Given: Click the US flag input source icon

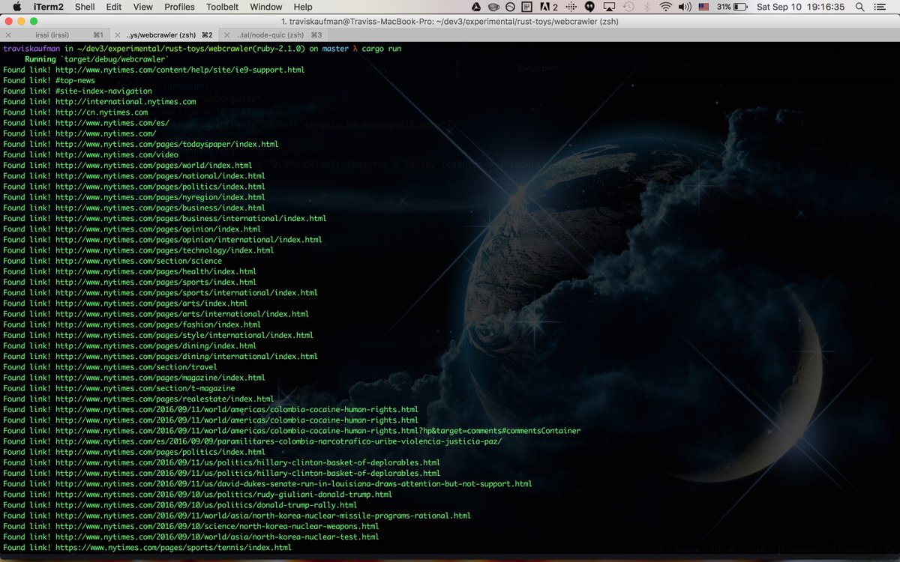Looking at the screenshot, I should coord(704,7).
